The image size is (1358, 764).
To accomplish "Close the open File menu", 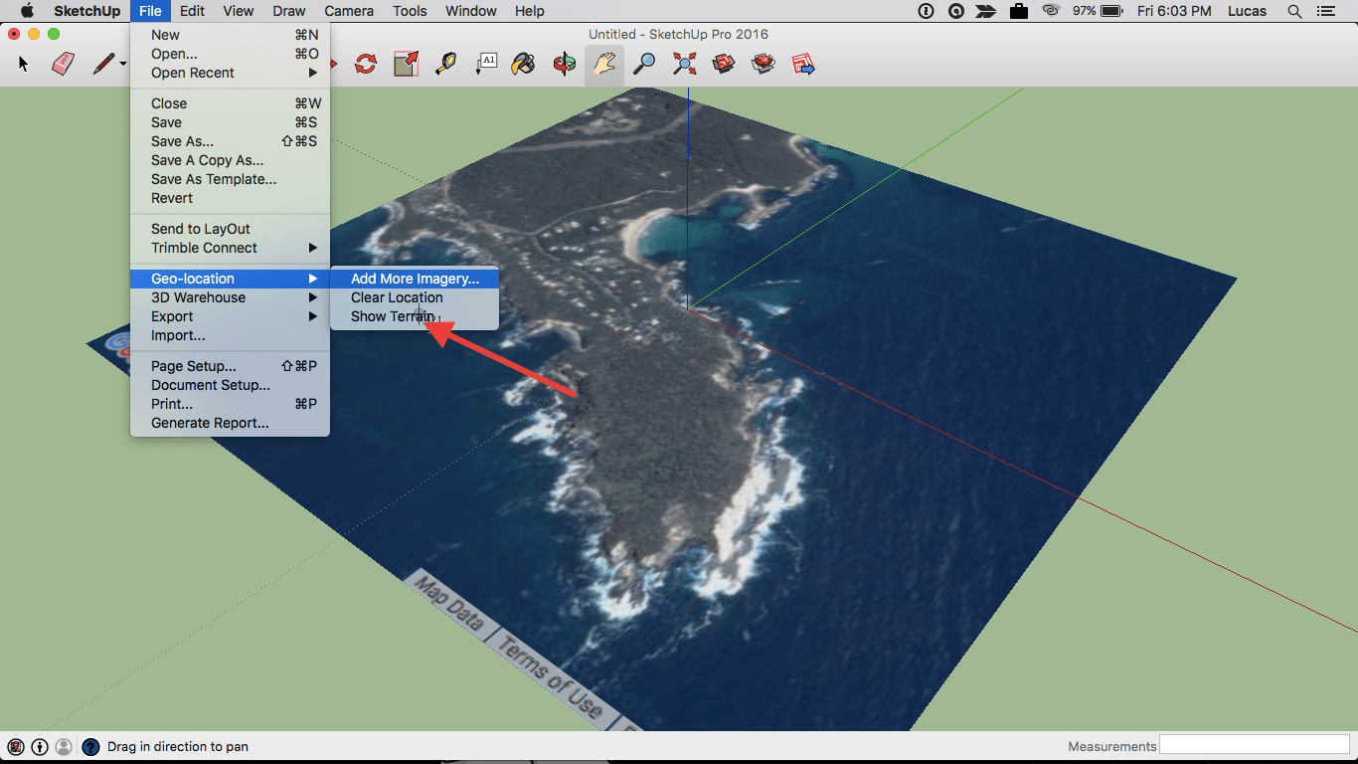I will [x=150, y=11].
